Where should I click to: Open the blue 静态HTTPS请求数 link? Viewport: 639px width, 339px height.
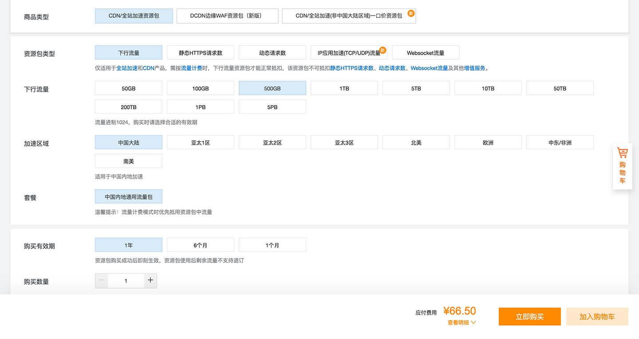pyautogui.click(x=352, y=68)
